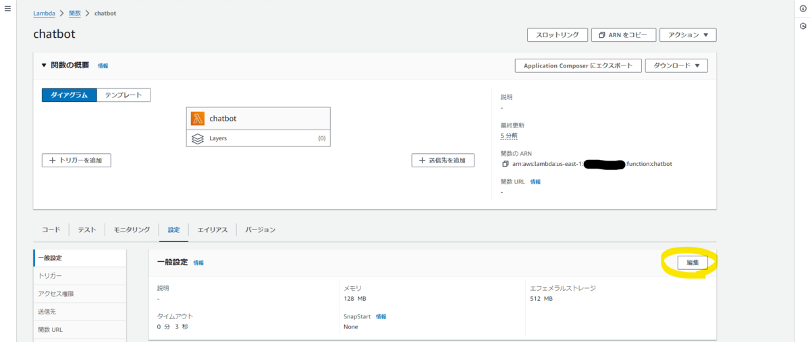Switch to the テスト tab
The width and height of the screenshot is (810, 342).
pyautogui.click(x=86, y=230)
